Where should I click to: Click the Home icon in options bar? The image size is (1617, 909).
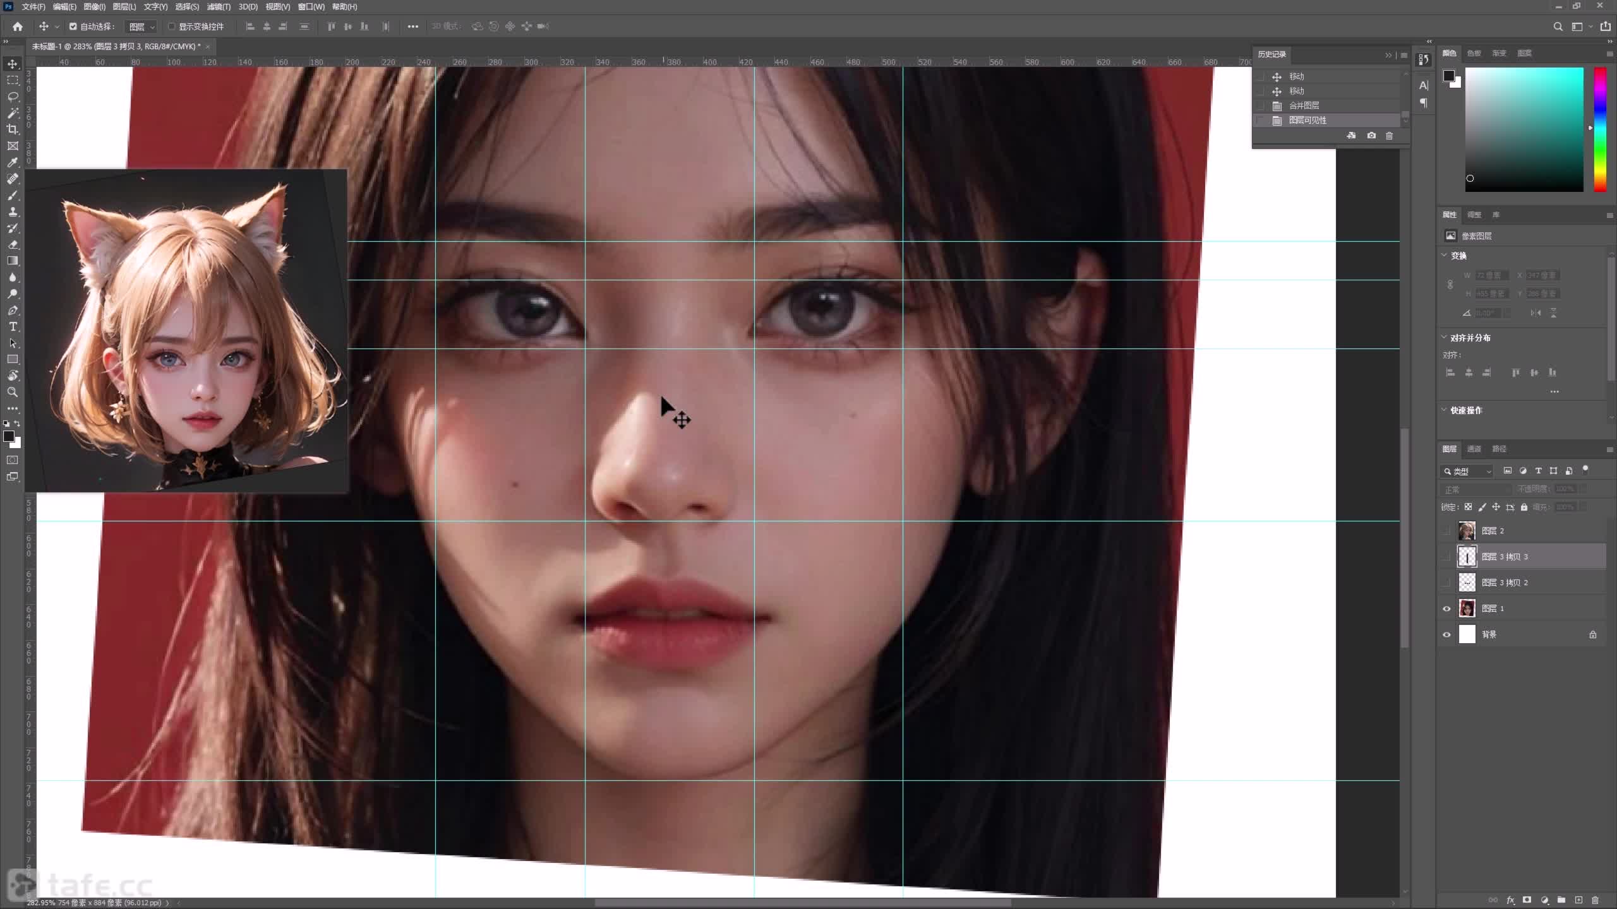[x=18, y=27]
